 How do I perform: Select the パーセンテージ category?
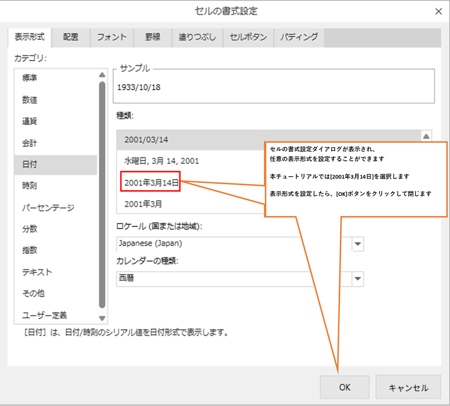click(48, 208)
